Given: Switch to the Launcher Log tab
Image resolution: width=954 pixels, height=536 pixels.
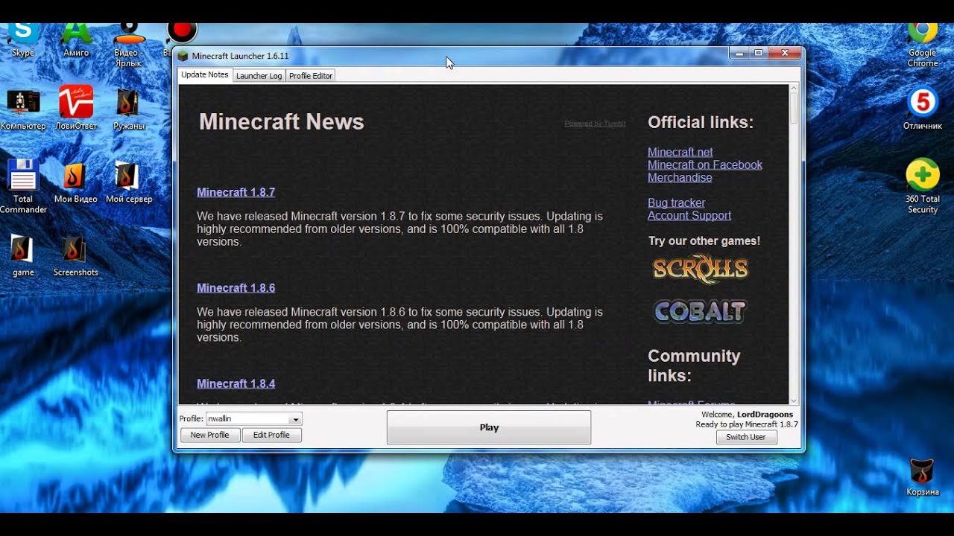Looking at the screenshot, I should coord(259,76).
